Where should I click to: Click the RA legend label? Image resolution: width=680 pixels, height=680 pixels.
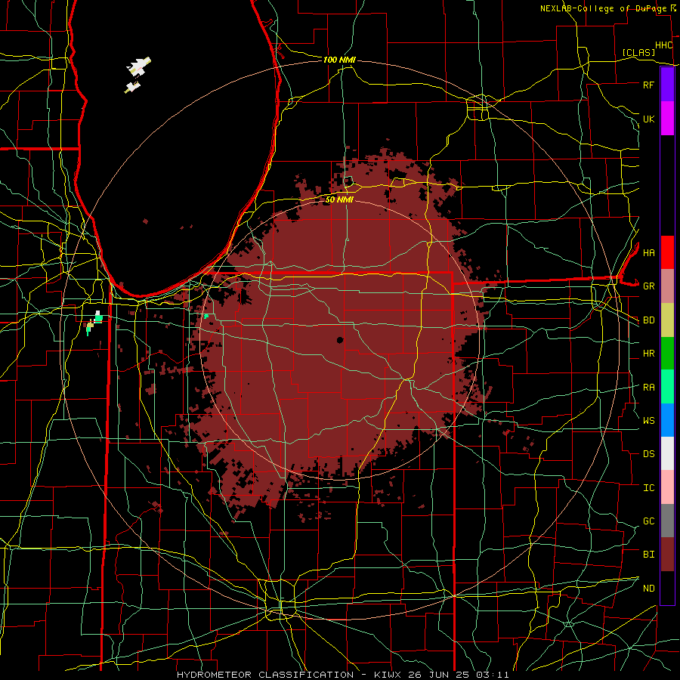pyautogui.click(x=648, y=388)
